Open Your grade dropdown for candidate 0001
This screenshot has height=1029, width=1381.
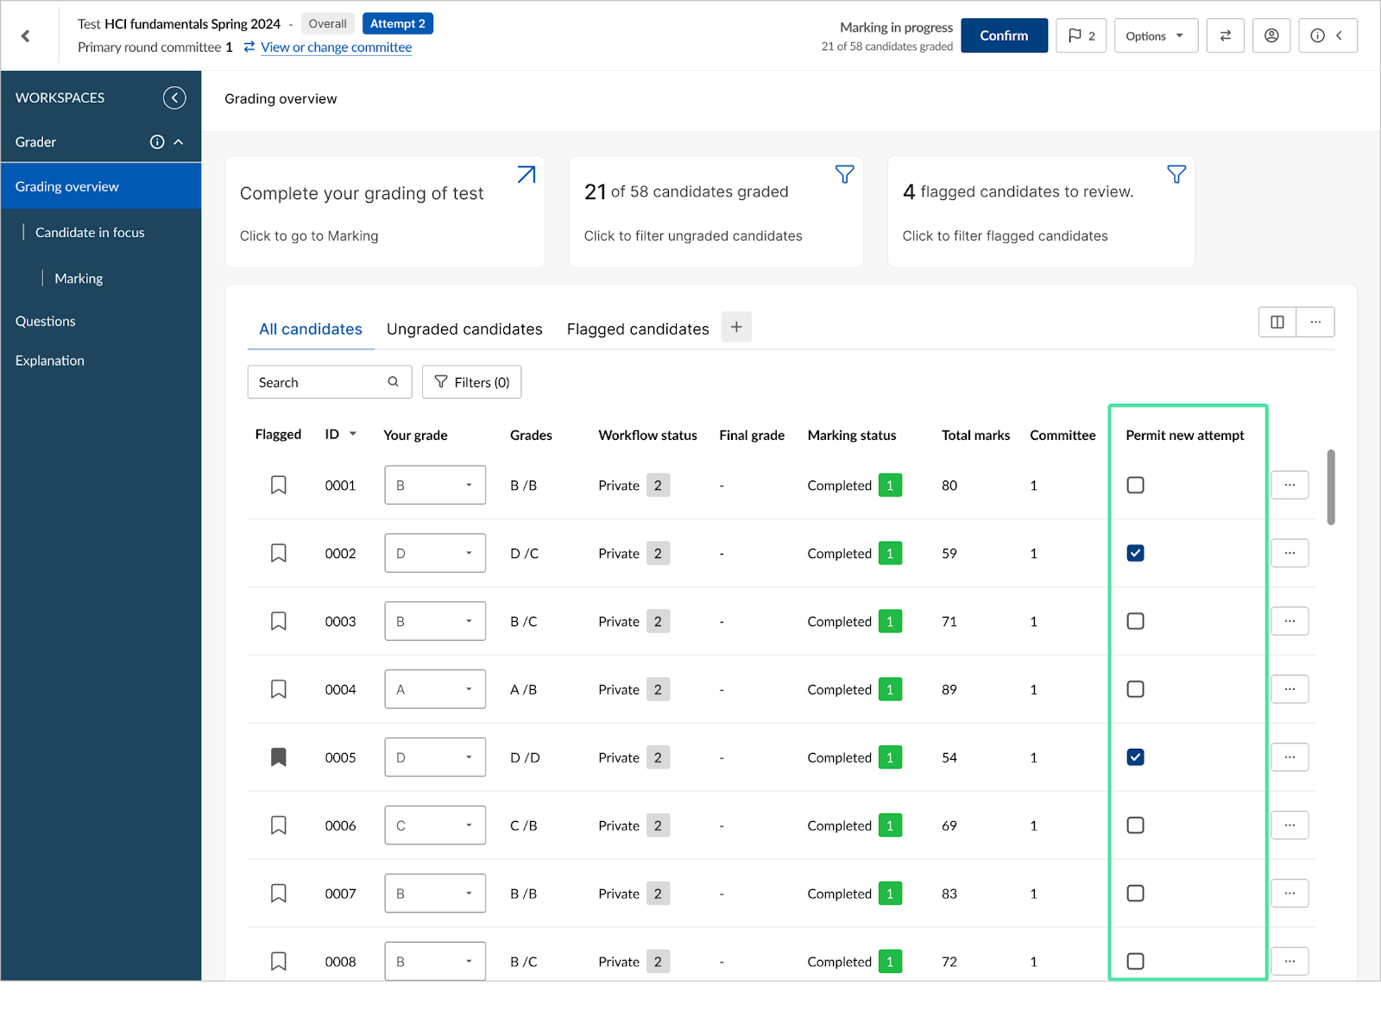tap(435, 485)
